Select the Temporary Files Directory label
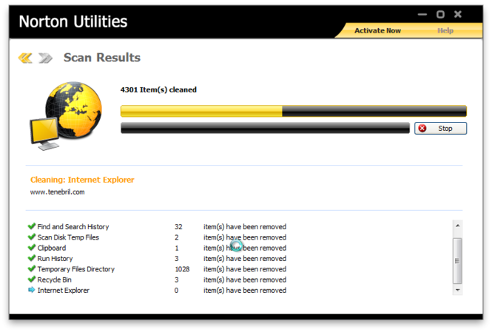The width and height of the screenshot is (492, 332). [76, 269]
